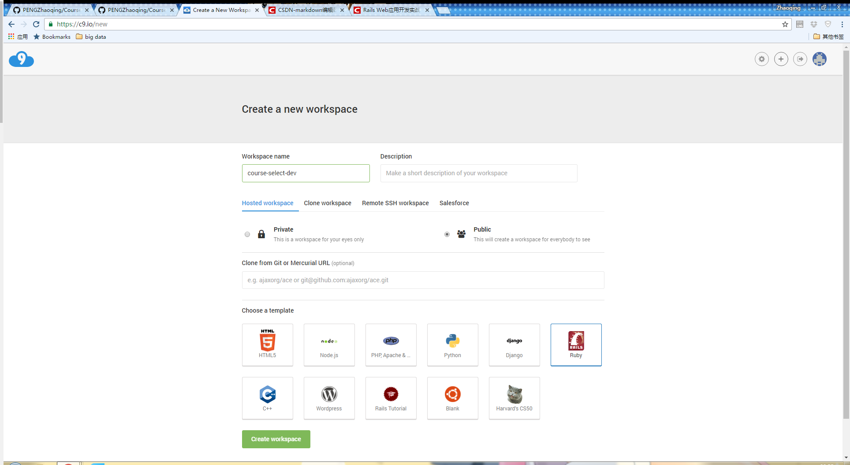This screenshot has height=465, width=850.
Task: Focus the Description input field
Action: pyautogui.click(x=479, y=173)
